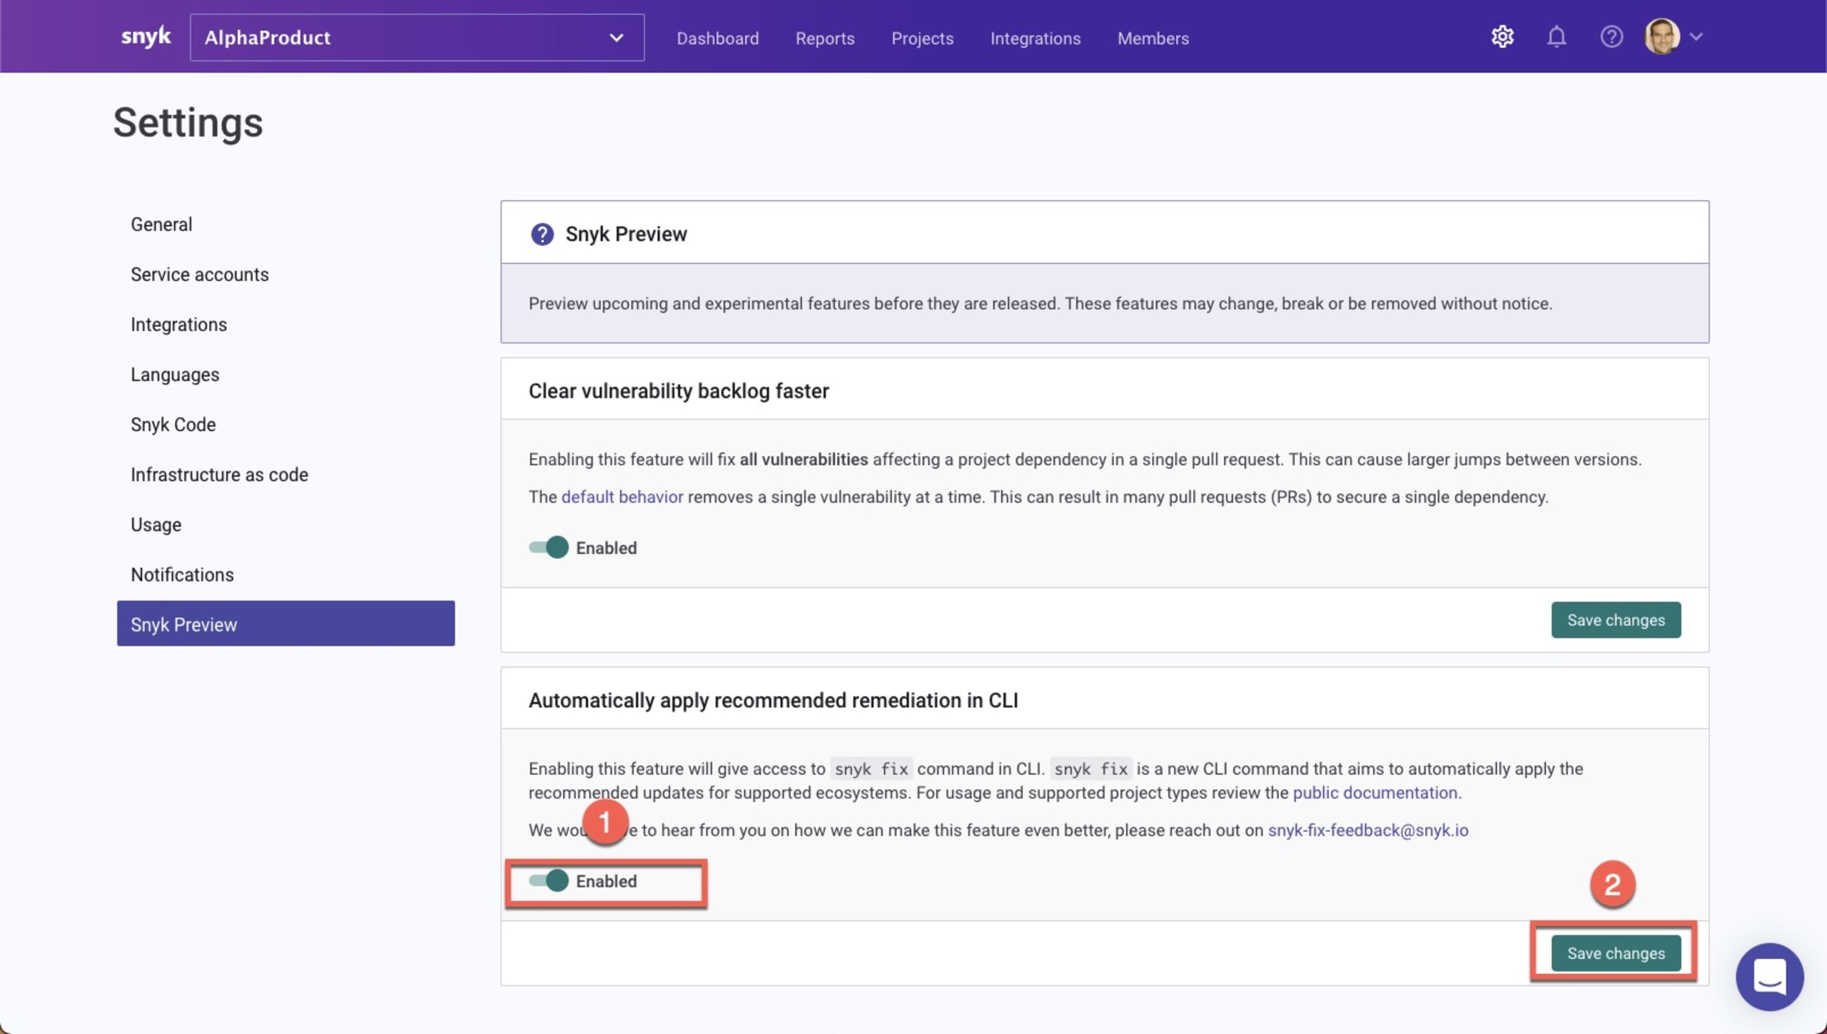Toggle Clear vulnerability backlog faster switch
Image resolution: width=1827 pixels, height=1034 pixels.
pos(548,547)
